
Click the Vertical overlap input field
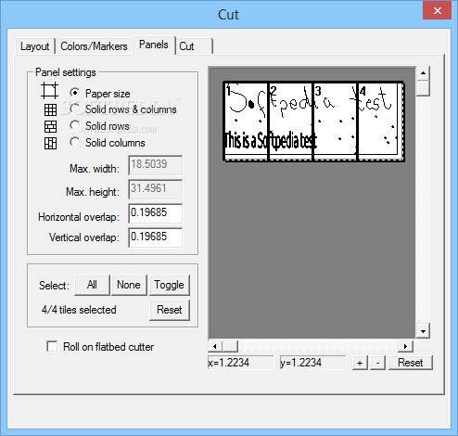(155, 237)
